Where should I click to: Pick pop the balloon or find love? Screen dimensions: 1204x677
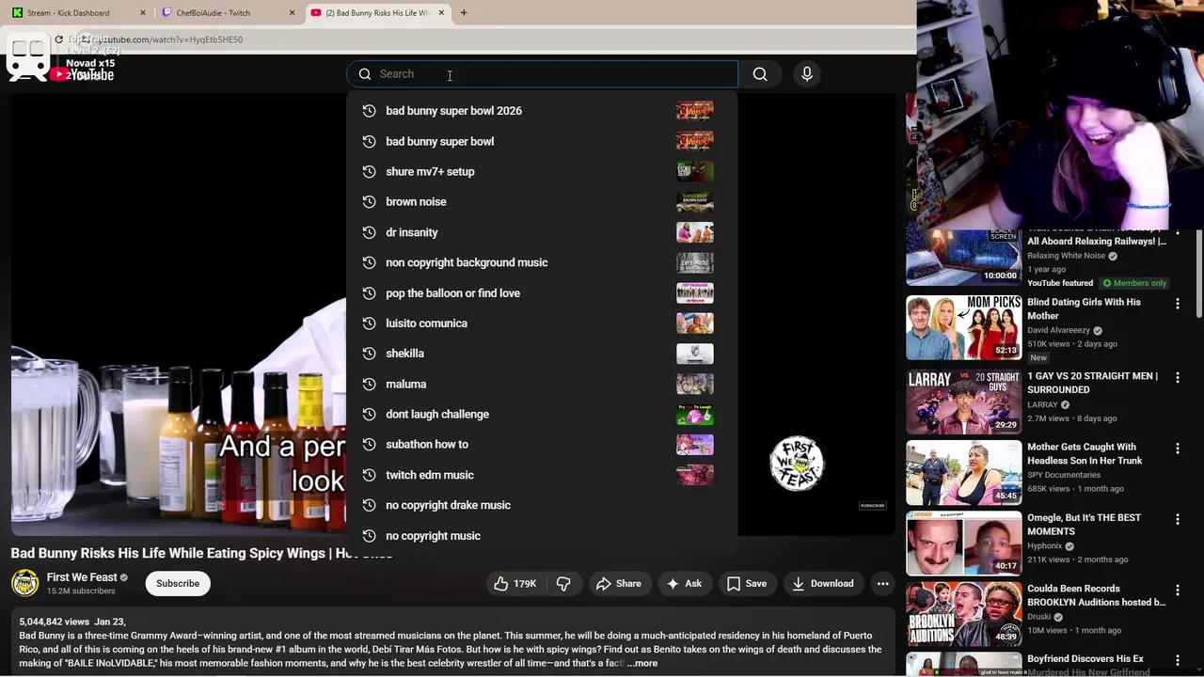point(543,292)
